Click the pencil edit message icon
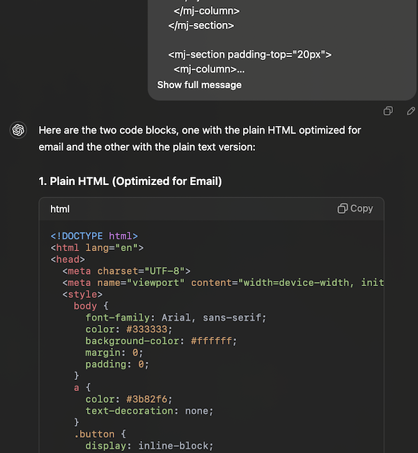 [411, 111]
